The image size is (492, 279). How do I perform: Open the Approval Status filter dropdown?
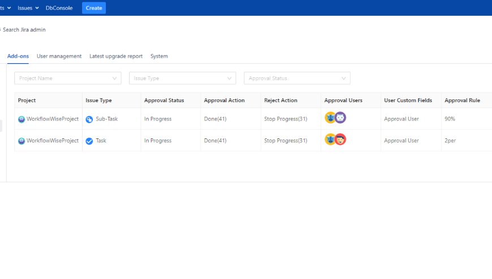click(297, 78)
